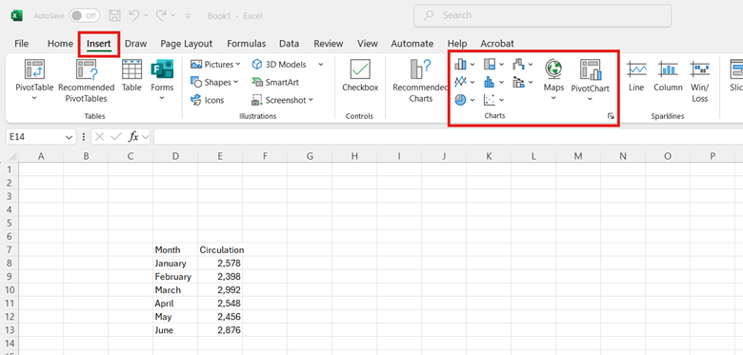Click the Insert Function fx icon
This screenshot has width=743, height=355.
pos(133,137)
